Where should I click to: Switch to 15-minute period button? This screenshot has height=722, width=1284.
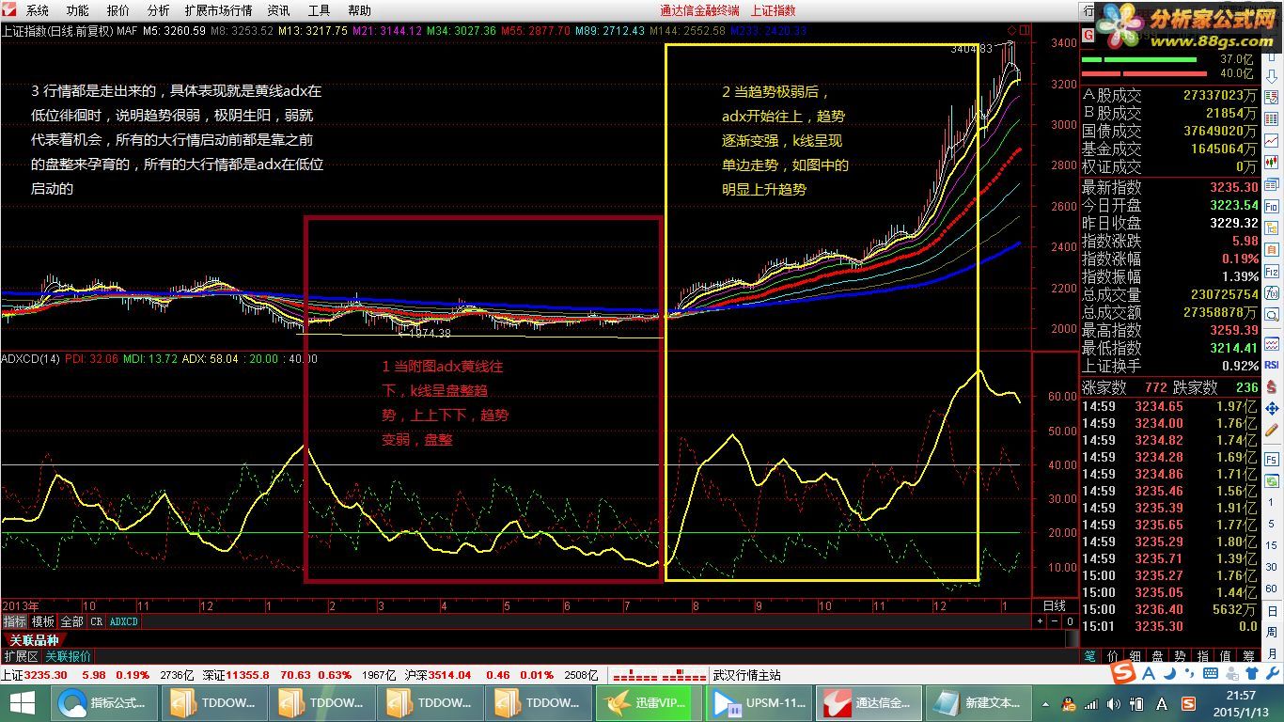click(x=1272, y=545)
